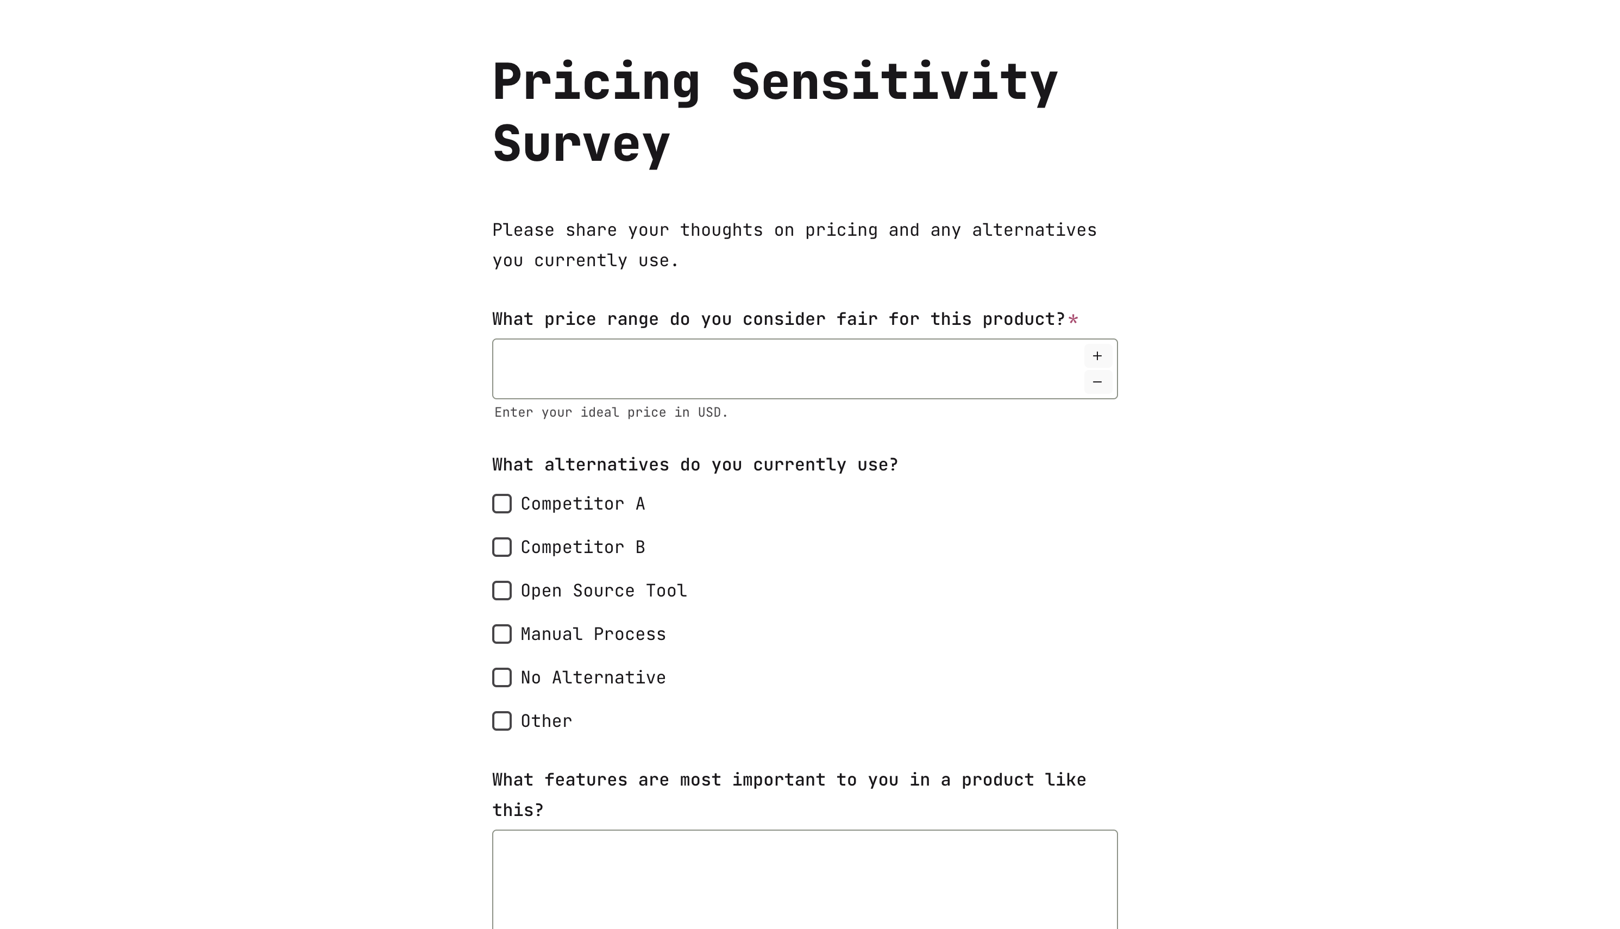The height and width of the screenshot is (929, 1620).
Task: Click the alternatives question label
Action: pyautogui.click(x=695, y=464)
